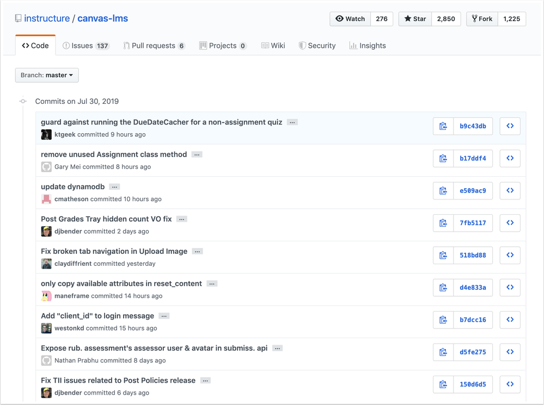Click the 2,850 star count

click(446, 18)
